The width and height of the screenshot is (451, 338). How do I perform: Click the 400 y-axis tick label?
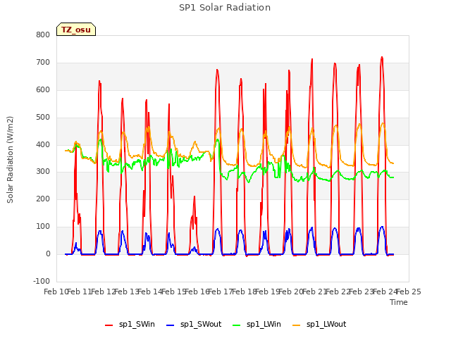tap(43, 144)
